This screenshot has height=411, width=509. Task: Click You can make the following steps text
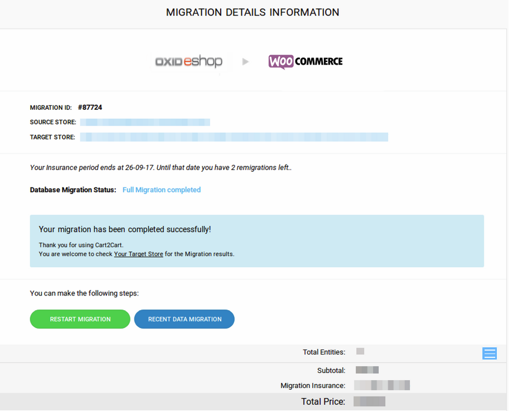[x=84, y=293]
